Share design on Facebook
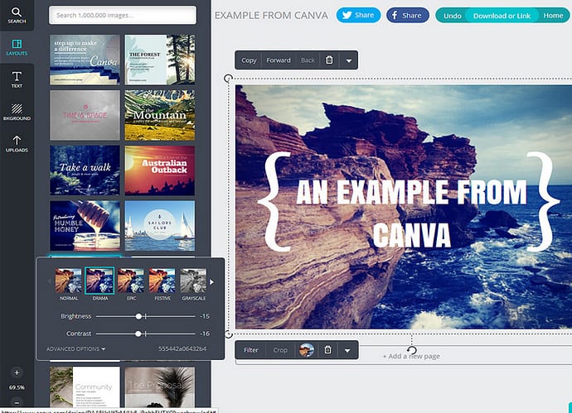 coord(408,15)
